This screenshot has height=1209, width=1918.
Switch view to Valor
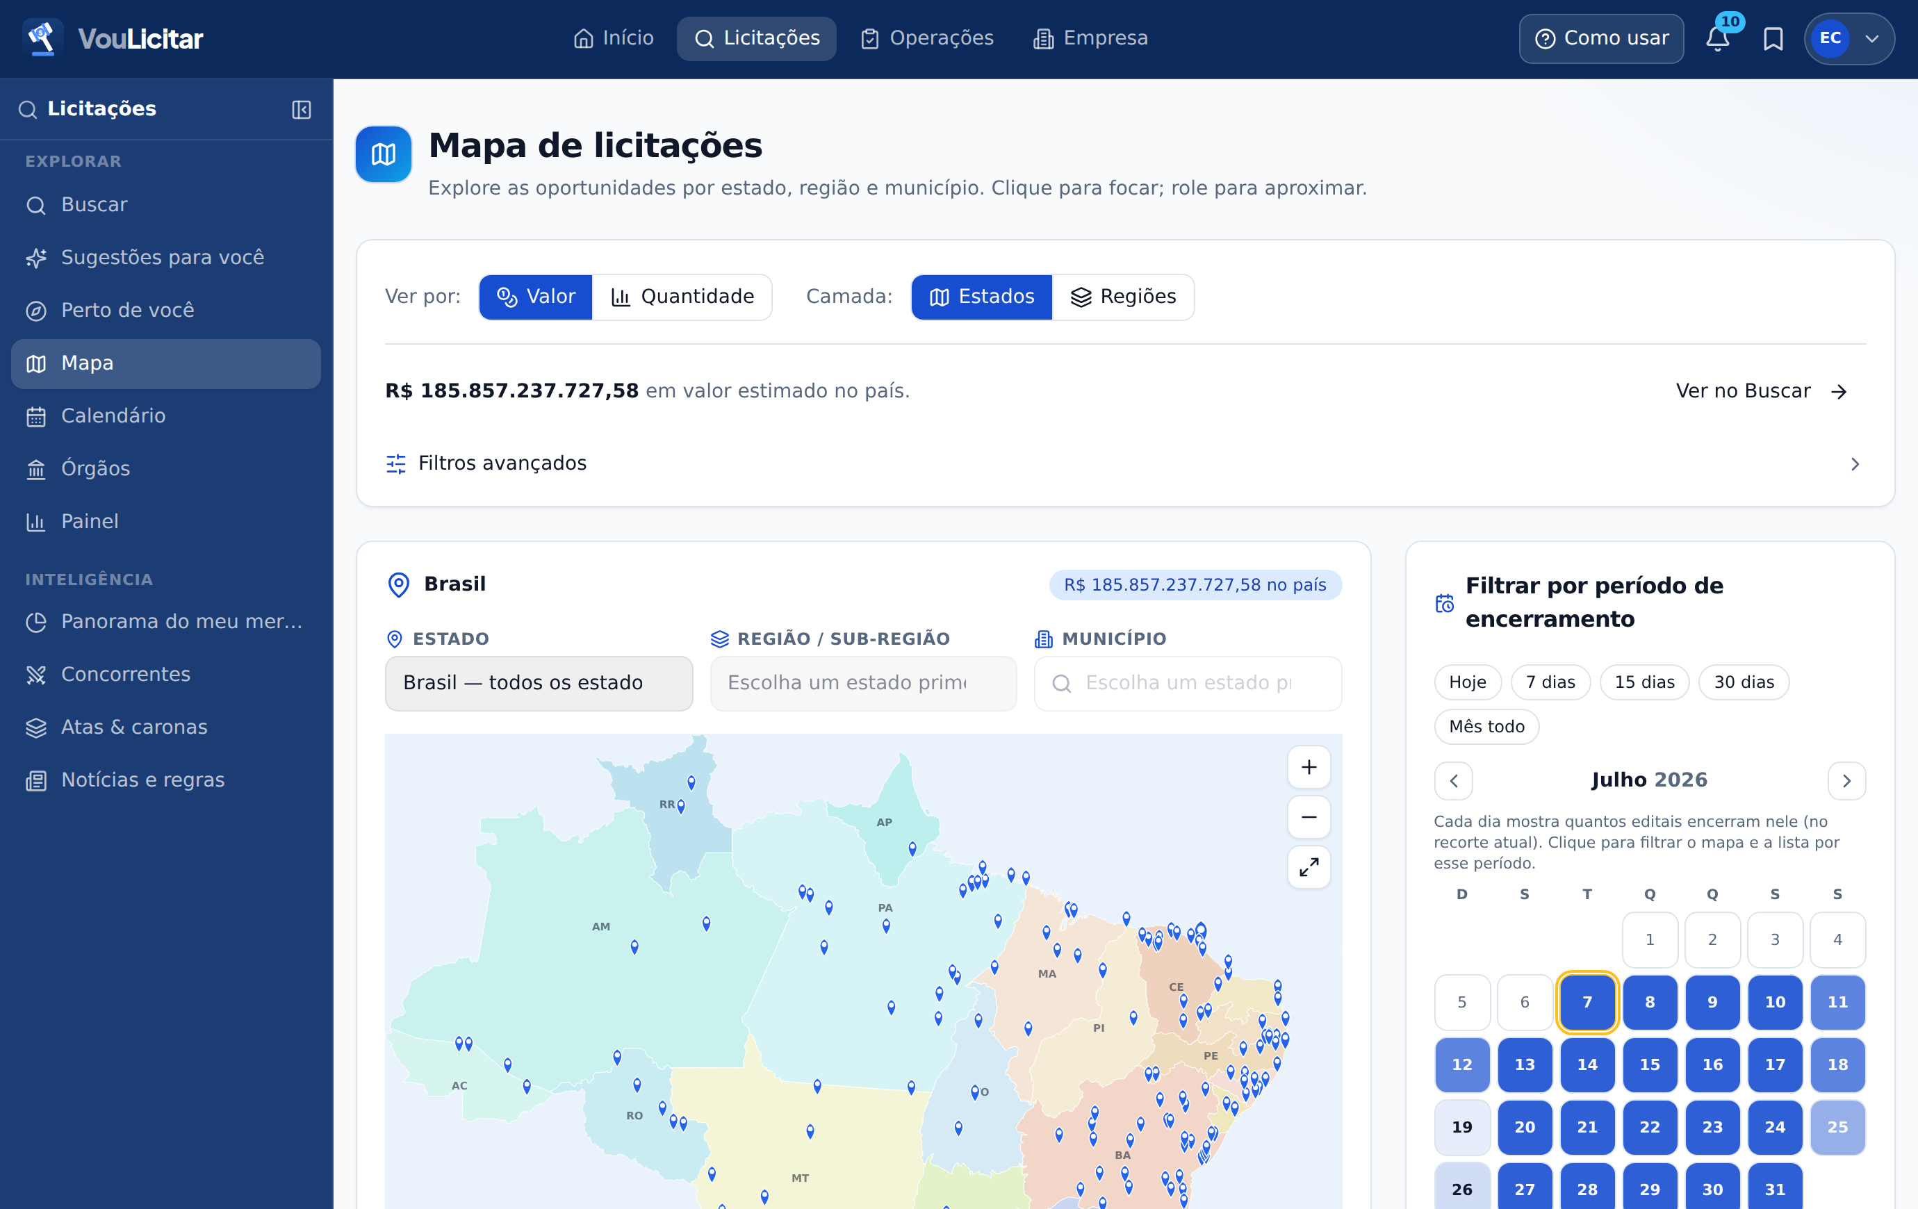[535, 297]
